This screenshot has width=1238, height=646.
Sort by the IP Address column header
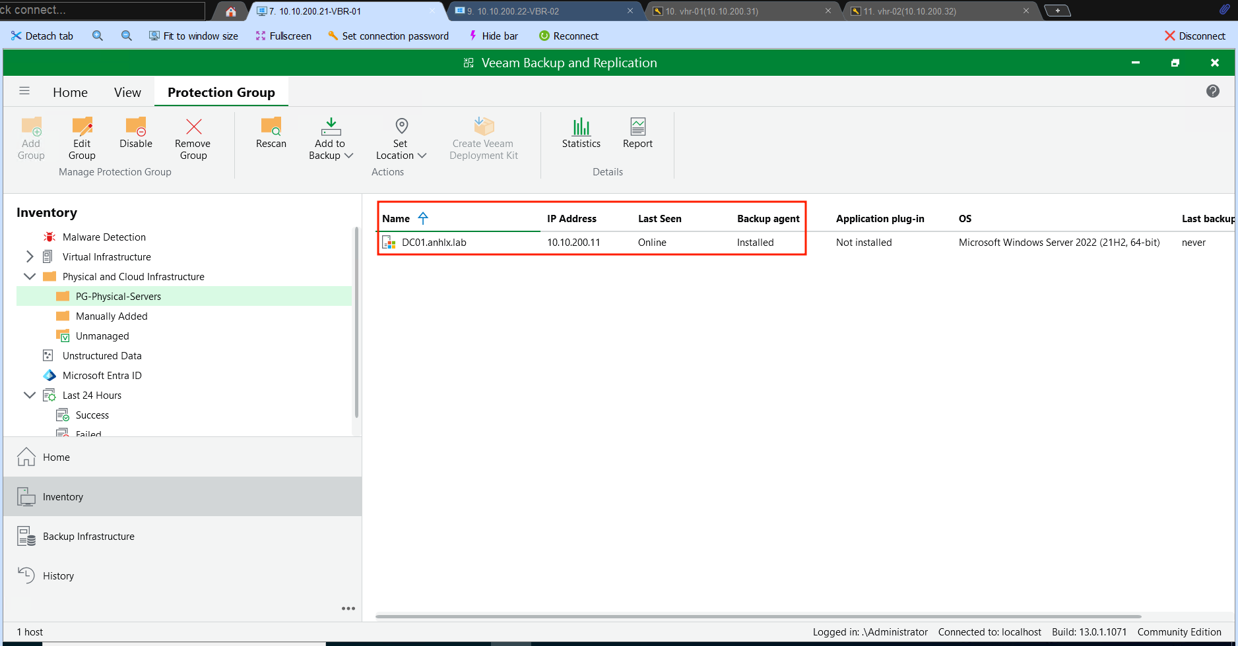[571, 218]
